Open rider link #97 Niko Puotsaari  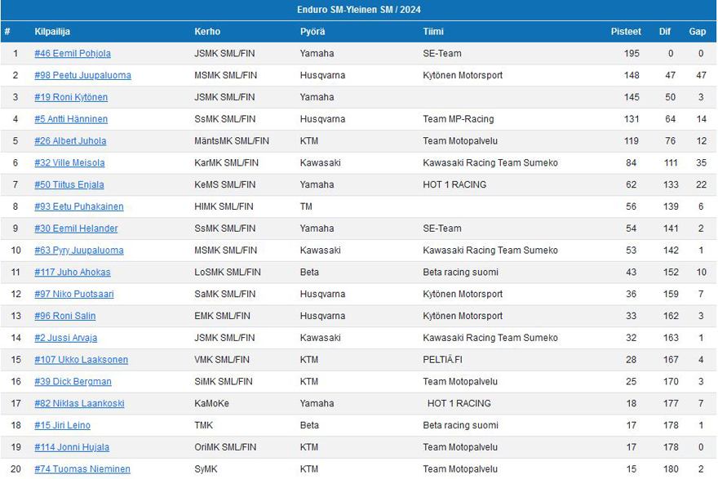click(74, 294)
